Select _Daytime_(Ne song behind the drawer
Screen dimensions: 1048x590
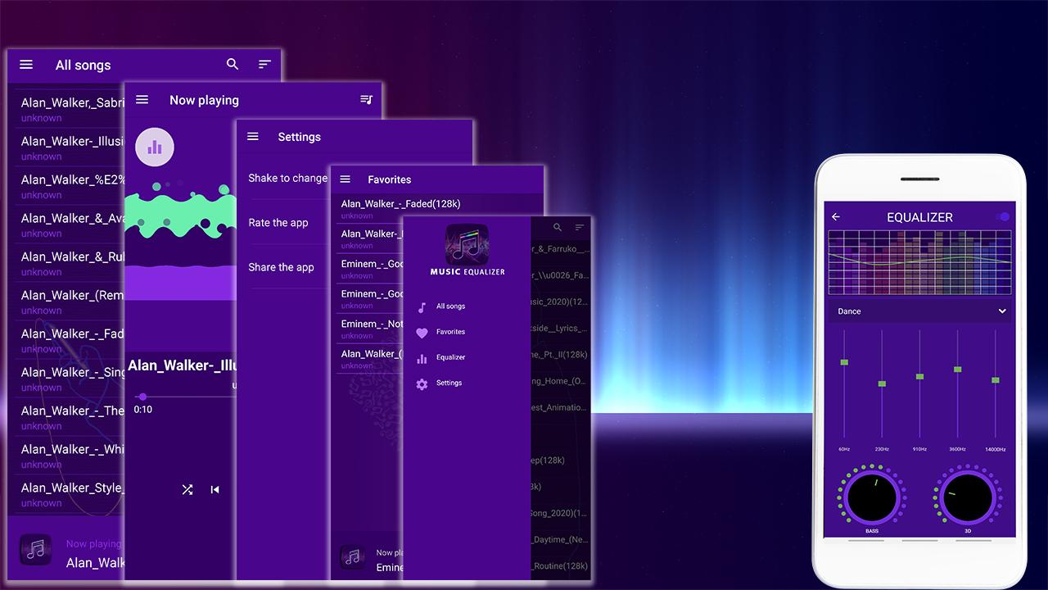tap(560, 540)
